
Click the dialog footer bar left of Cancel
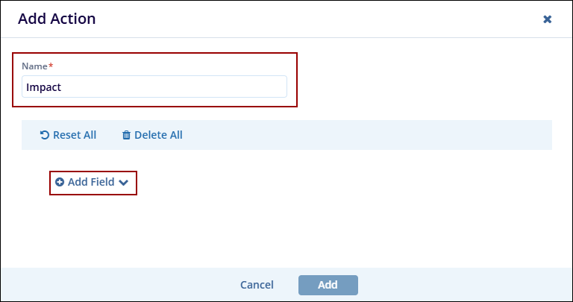(x=112, y=285)
